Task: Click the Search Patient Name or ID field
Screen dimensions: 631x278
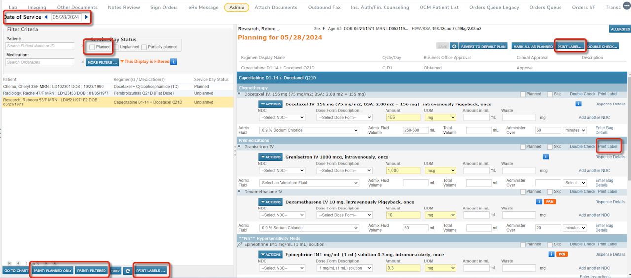Action: coord(40,46)
